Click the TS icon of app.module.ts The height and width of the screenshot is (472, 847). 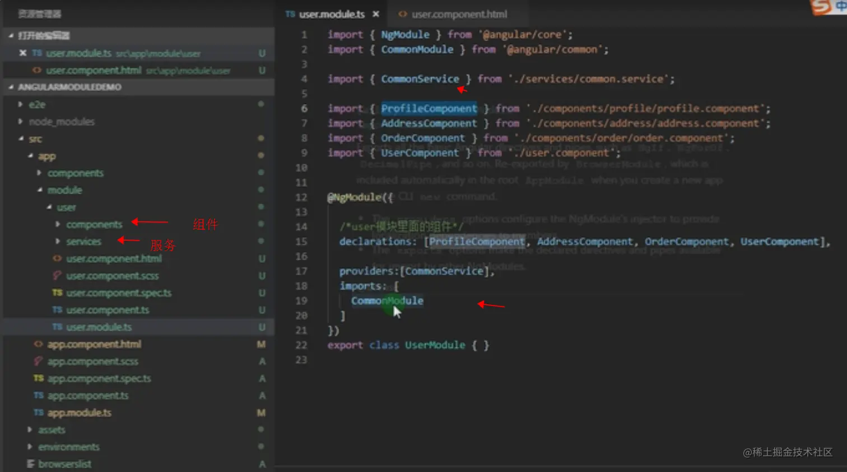(x=38, y=413)
